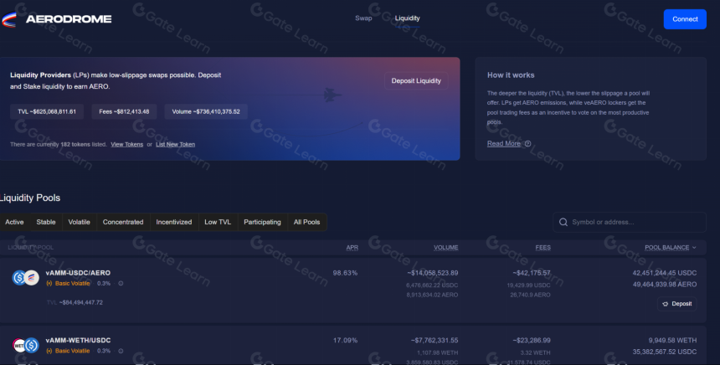The width and height of the screenshot is (720, 365).
Task: Click the USDC token icon in WETH/USDC row
Action: tap(32, 345)
